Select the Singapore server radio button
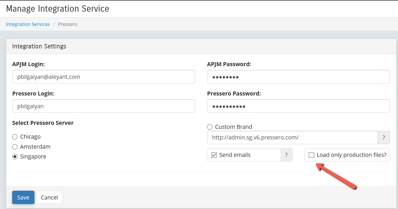The width and height of the screenshot is (398, 209). pyautogui.click(x=15, y=157)
